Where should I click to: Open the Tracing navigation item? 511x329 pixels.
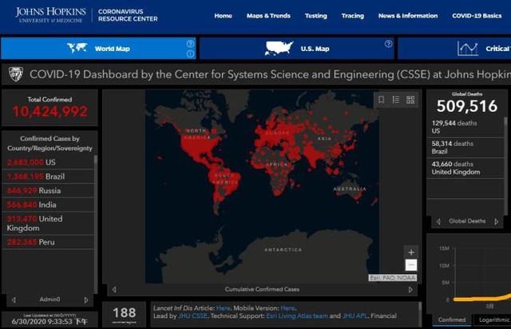[352, 16]
